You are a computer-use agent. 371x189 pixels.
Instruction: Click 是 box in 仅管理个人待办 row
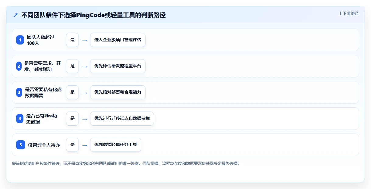tap(72, 145)
